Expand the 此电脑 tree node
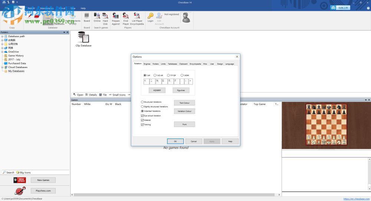 (x=2, y=40)
